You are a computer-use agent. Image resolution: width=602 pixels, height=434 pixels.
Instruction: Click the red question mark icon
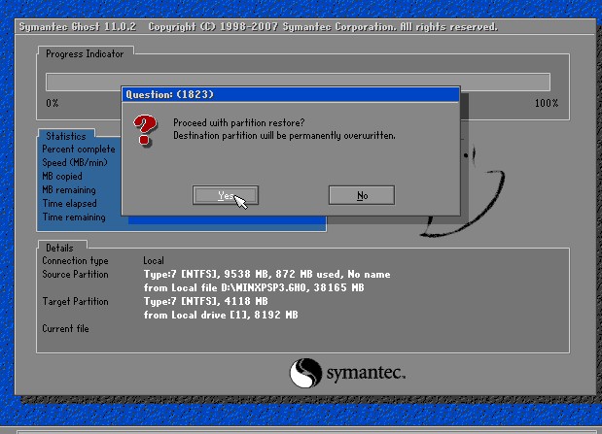145,130
